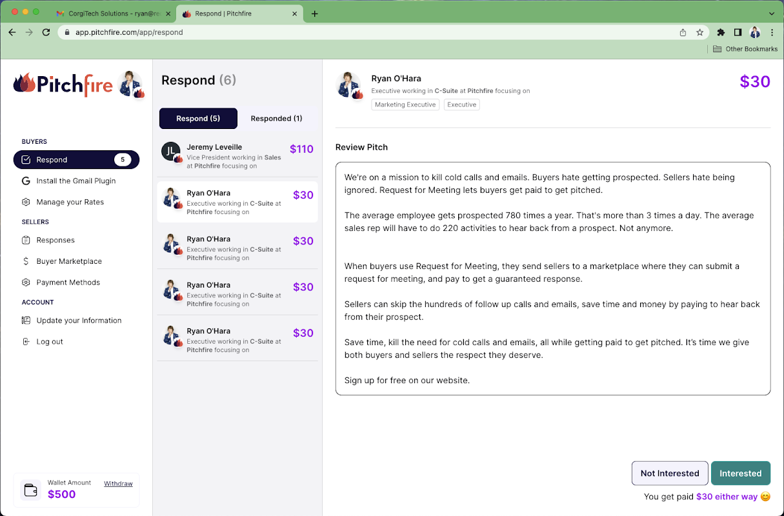Reload the page with the refresh icon
Image resolution: width=784 pixels, height=516 pixels.
tap(46, 32)
